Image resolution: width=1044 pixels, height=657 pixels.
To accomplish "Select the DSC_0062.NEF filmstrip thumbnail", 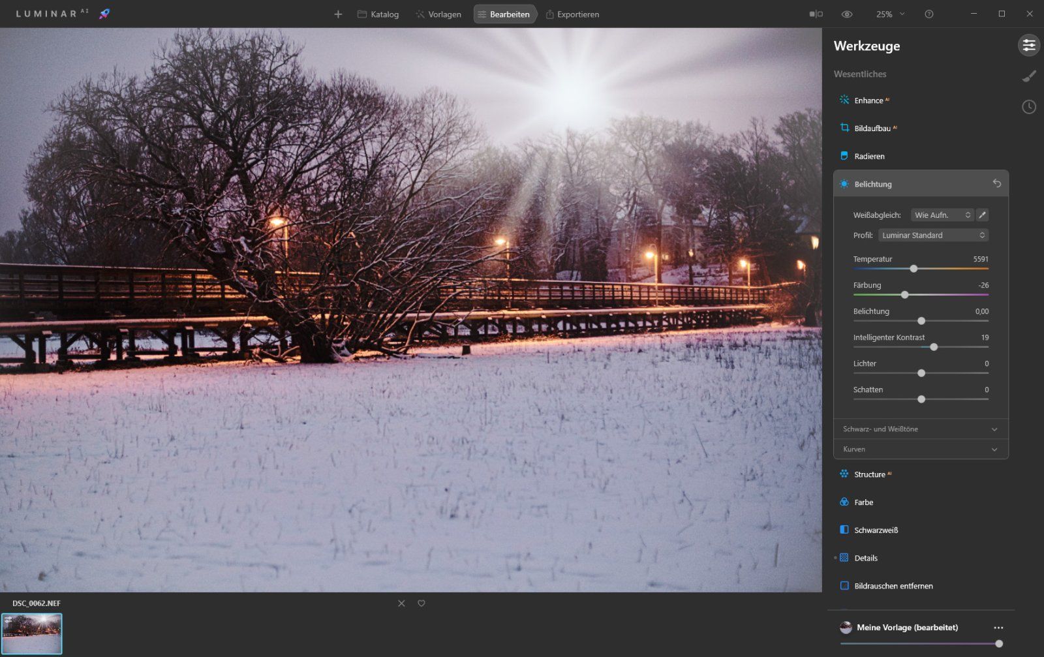I will click(x=31, y=634).
